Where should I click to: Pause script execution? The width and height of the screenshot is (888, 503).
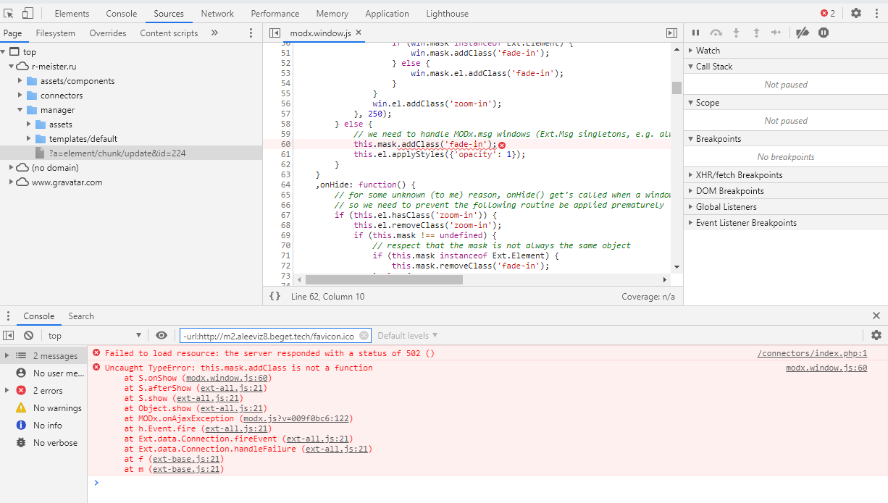(696, 33)
